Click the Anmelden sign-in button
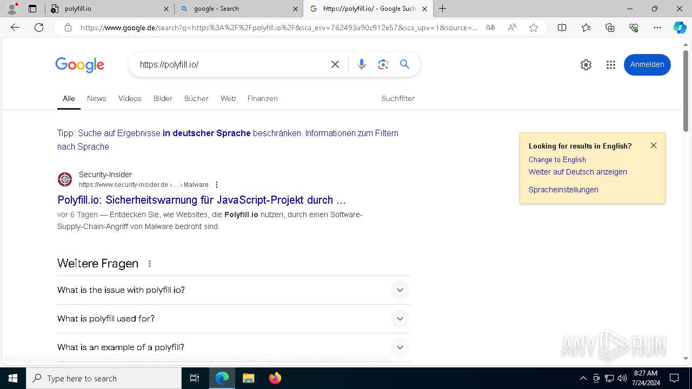This screenshot has width=692, height=389. point(647,65)
